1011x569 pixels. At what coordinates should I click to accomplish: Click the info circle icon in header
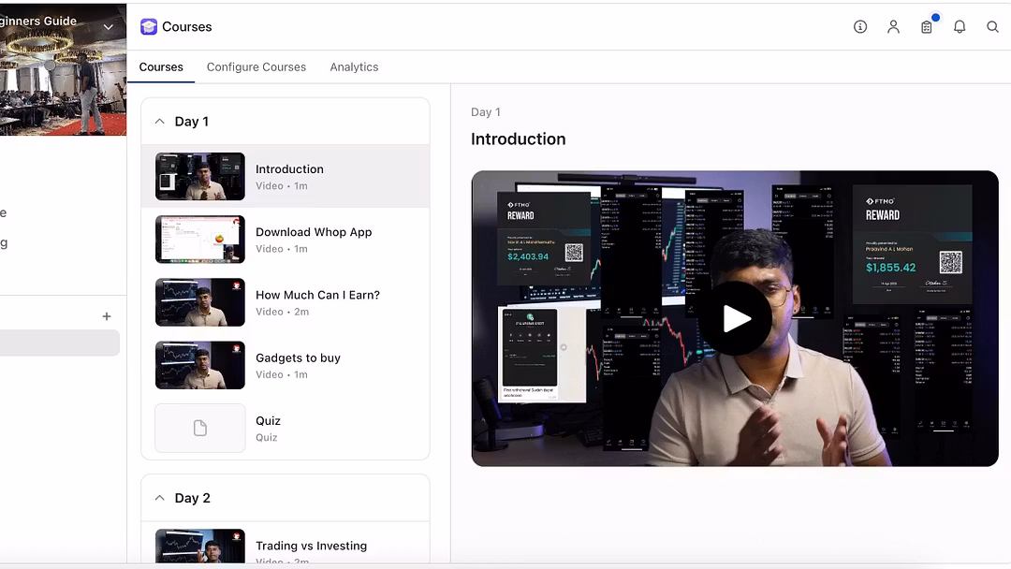click(860, 27)
